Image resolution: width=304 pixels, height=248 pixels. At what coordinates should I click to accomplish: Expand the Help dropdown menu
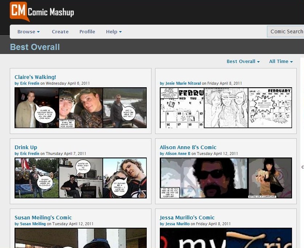click(114, 32)
